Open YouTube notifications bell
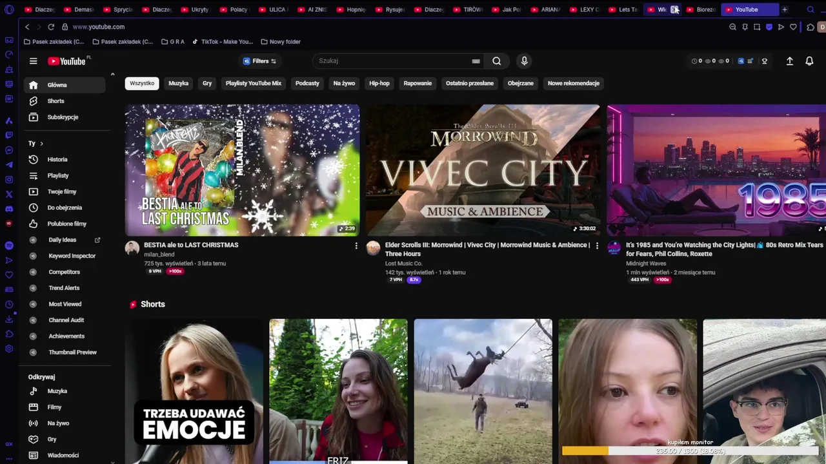The image size is (826, 464). pyautogui.click(x=809, y=61)
